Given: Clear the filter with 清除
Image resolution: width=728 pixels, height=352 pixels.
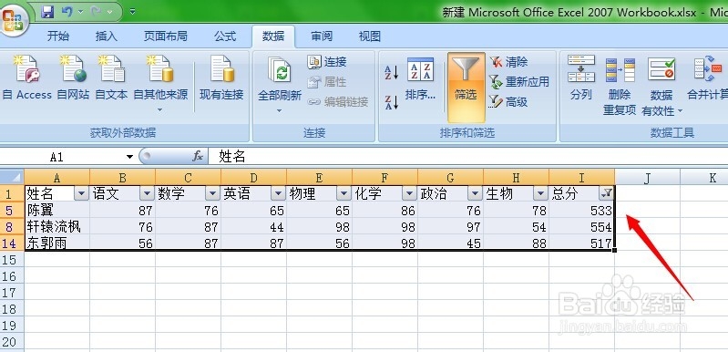Looking at the screenshot, I should coord(508,62).
